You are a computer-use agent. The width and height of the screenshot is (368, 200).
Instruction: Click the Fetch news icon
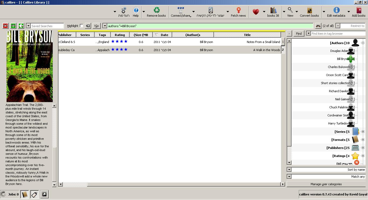238,10
